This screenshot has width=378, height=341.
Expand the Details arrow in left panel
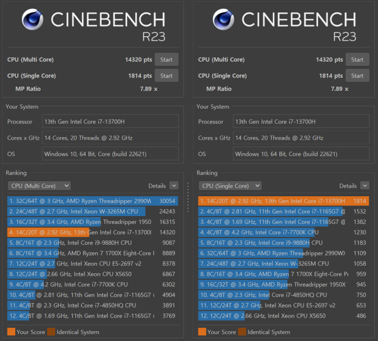pos(173,186)
